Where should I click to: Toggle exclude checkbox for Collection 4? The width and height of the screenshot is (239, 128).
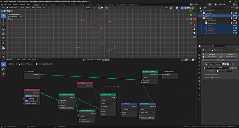[x=231, y=23]
